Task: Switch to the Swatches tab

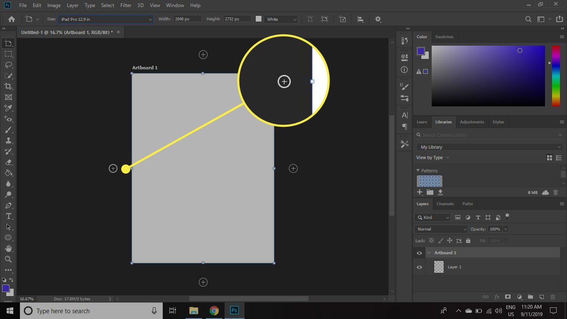Action: tap(444, 37)
